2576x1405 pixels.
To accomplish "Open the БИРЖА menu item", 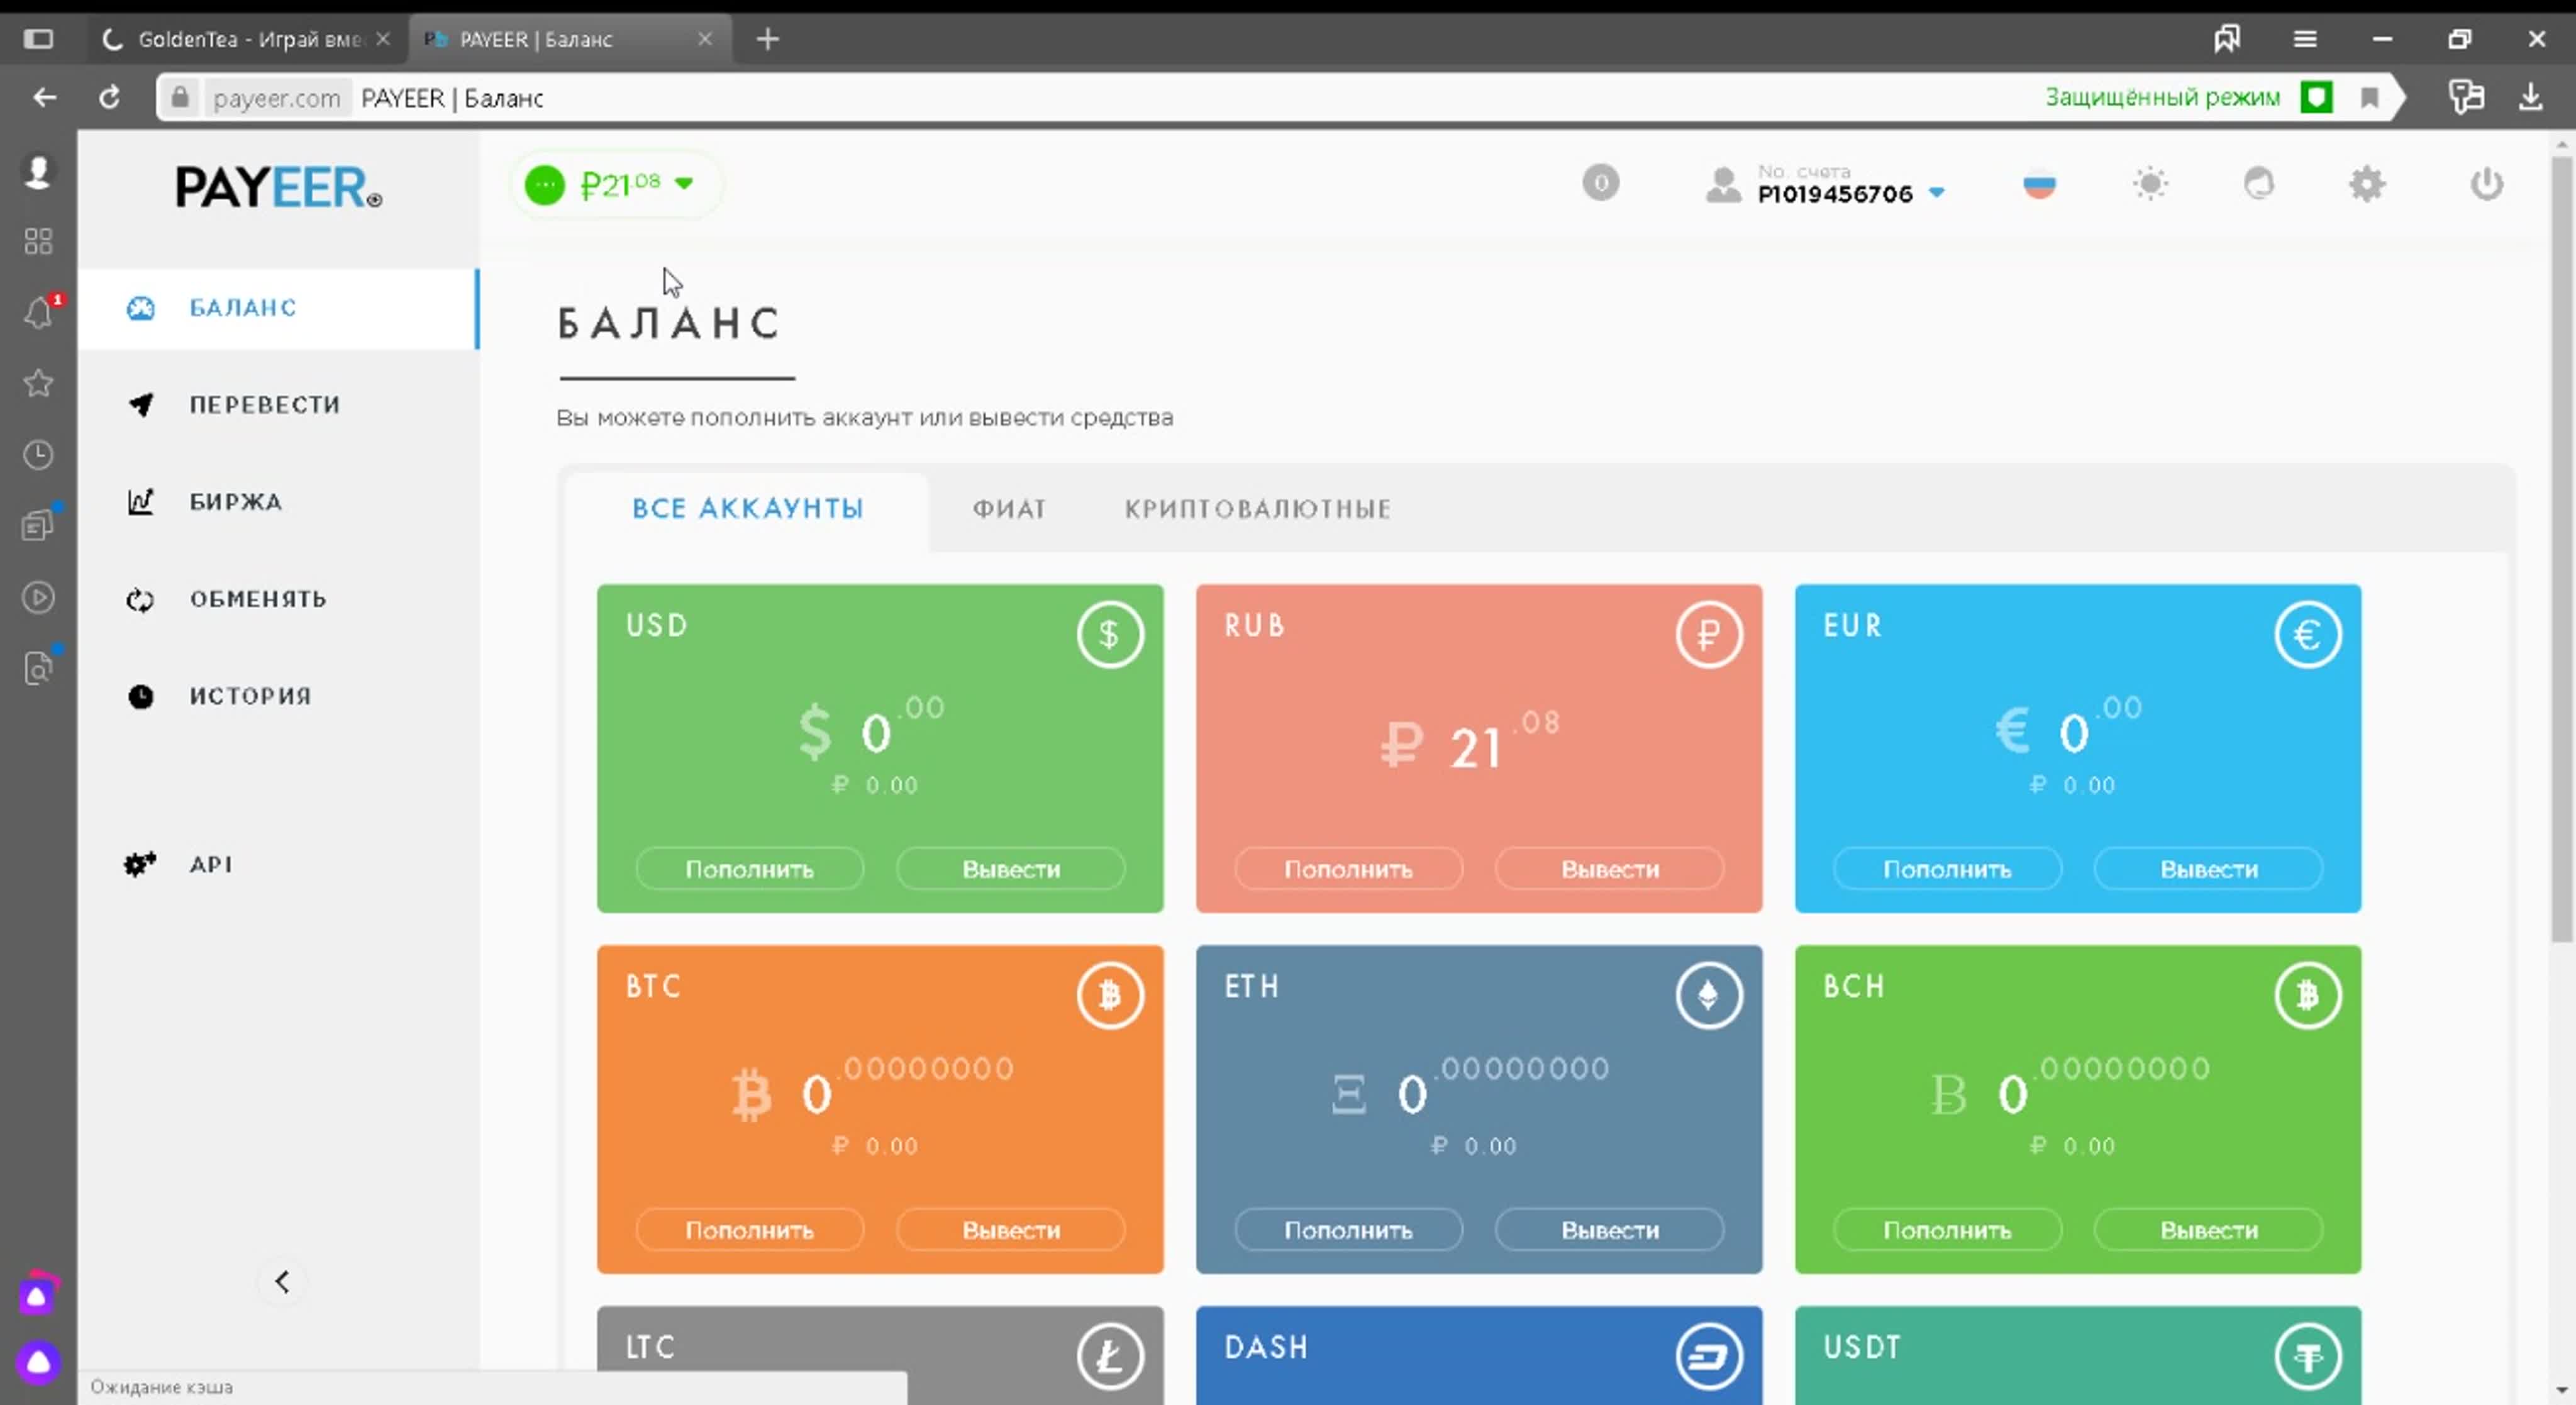I will tap(236, 502).
